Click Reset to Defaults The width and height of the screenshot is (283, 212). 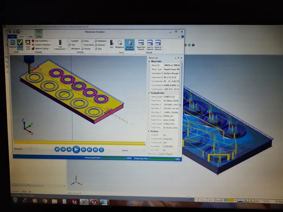(158, 45)
